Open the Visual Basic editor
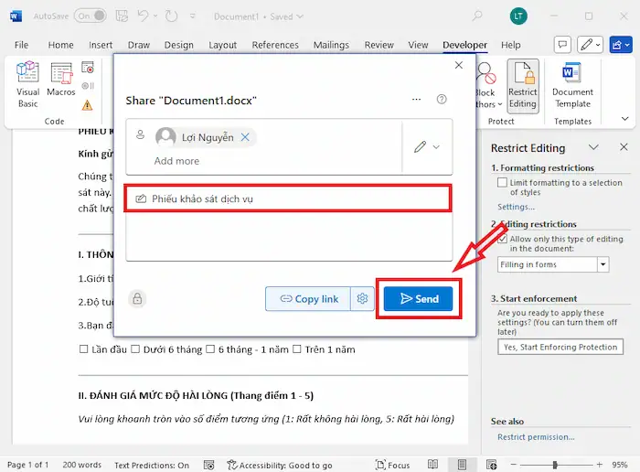The height and width of the screenshot is (472, 640). (x=27, y=84)
